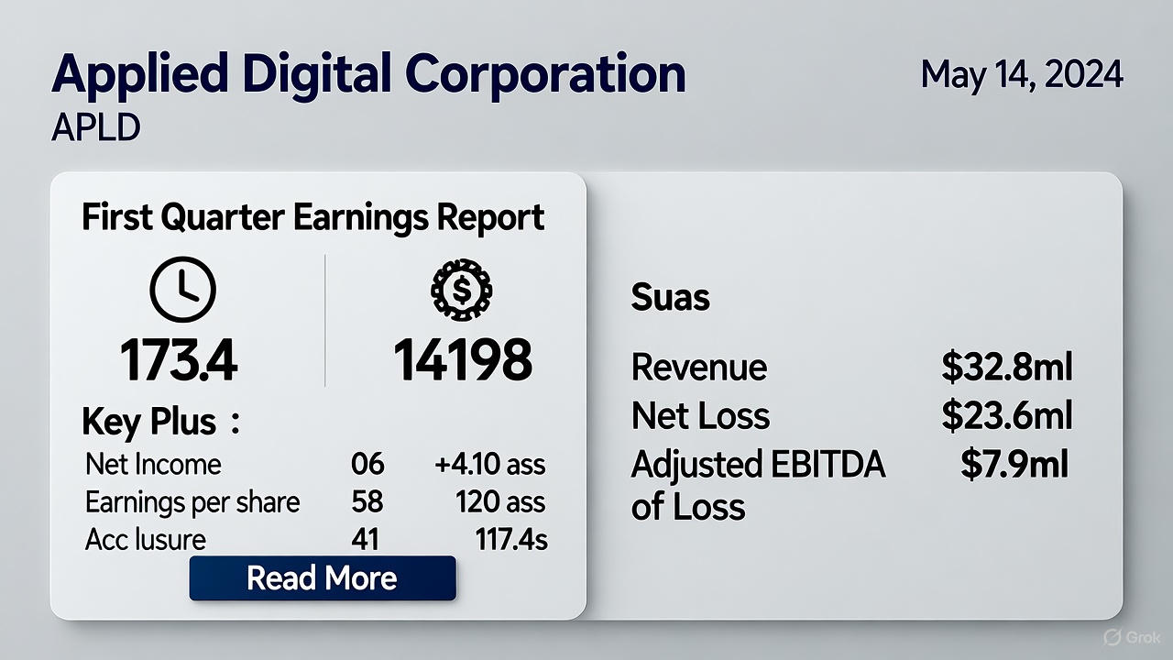This screenshot has height=660, width=1173.
Task: Select the 173.4 metric value
Action: point(180,361)
